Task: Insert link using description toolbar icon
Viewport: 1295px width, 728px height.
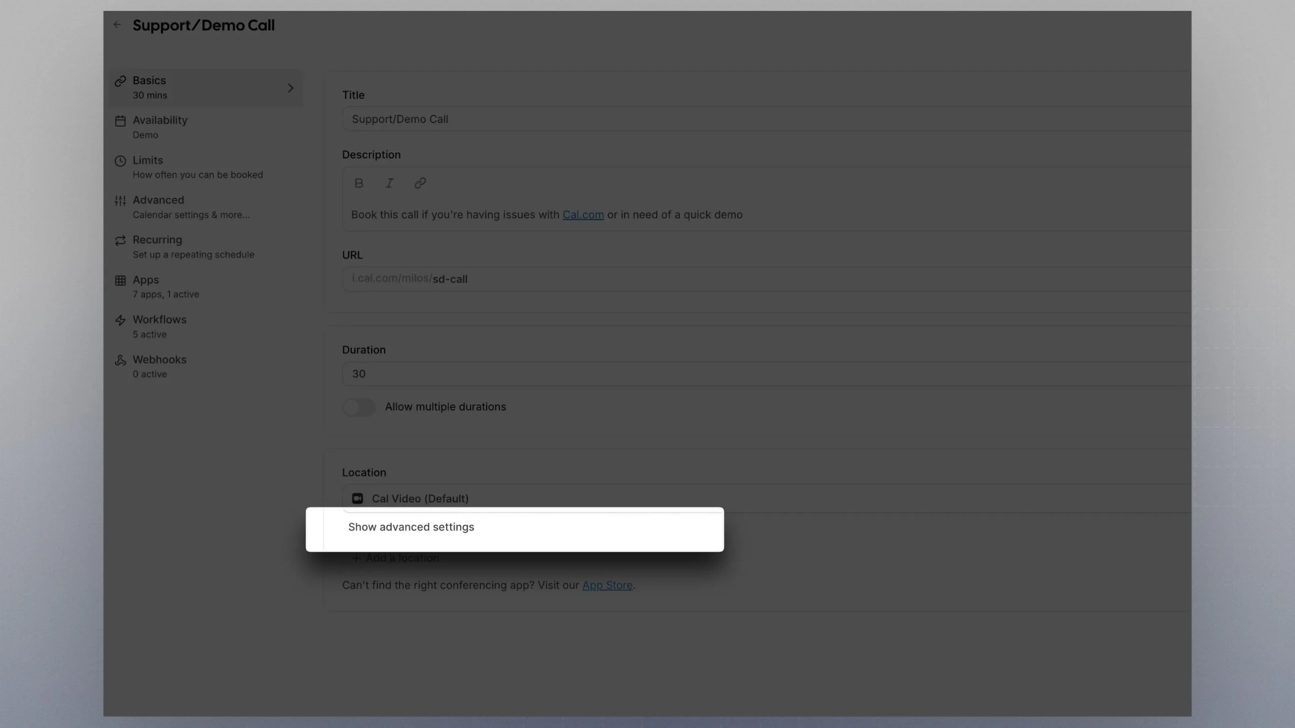Action: (420, 183)
